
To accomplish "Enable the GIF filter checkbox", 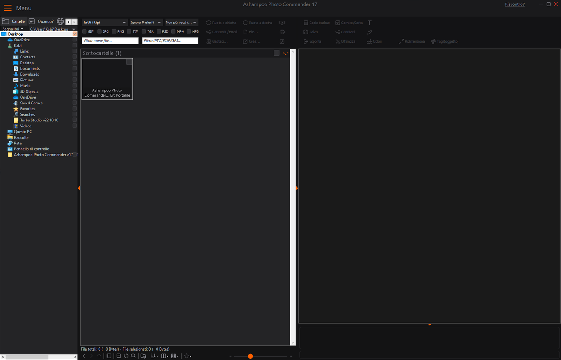I will (85, 31).
